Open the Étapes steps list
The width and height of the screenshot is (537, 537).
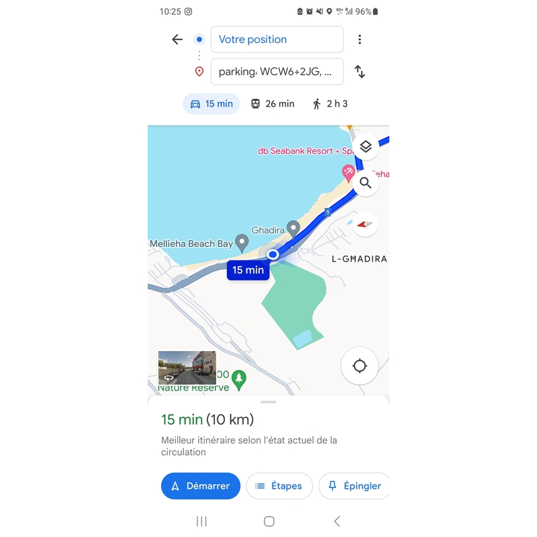click(279, 485)
